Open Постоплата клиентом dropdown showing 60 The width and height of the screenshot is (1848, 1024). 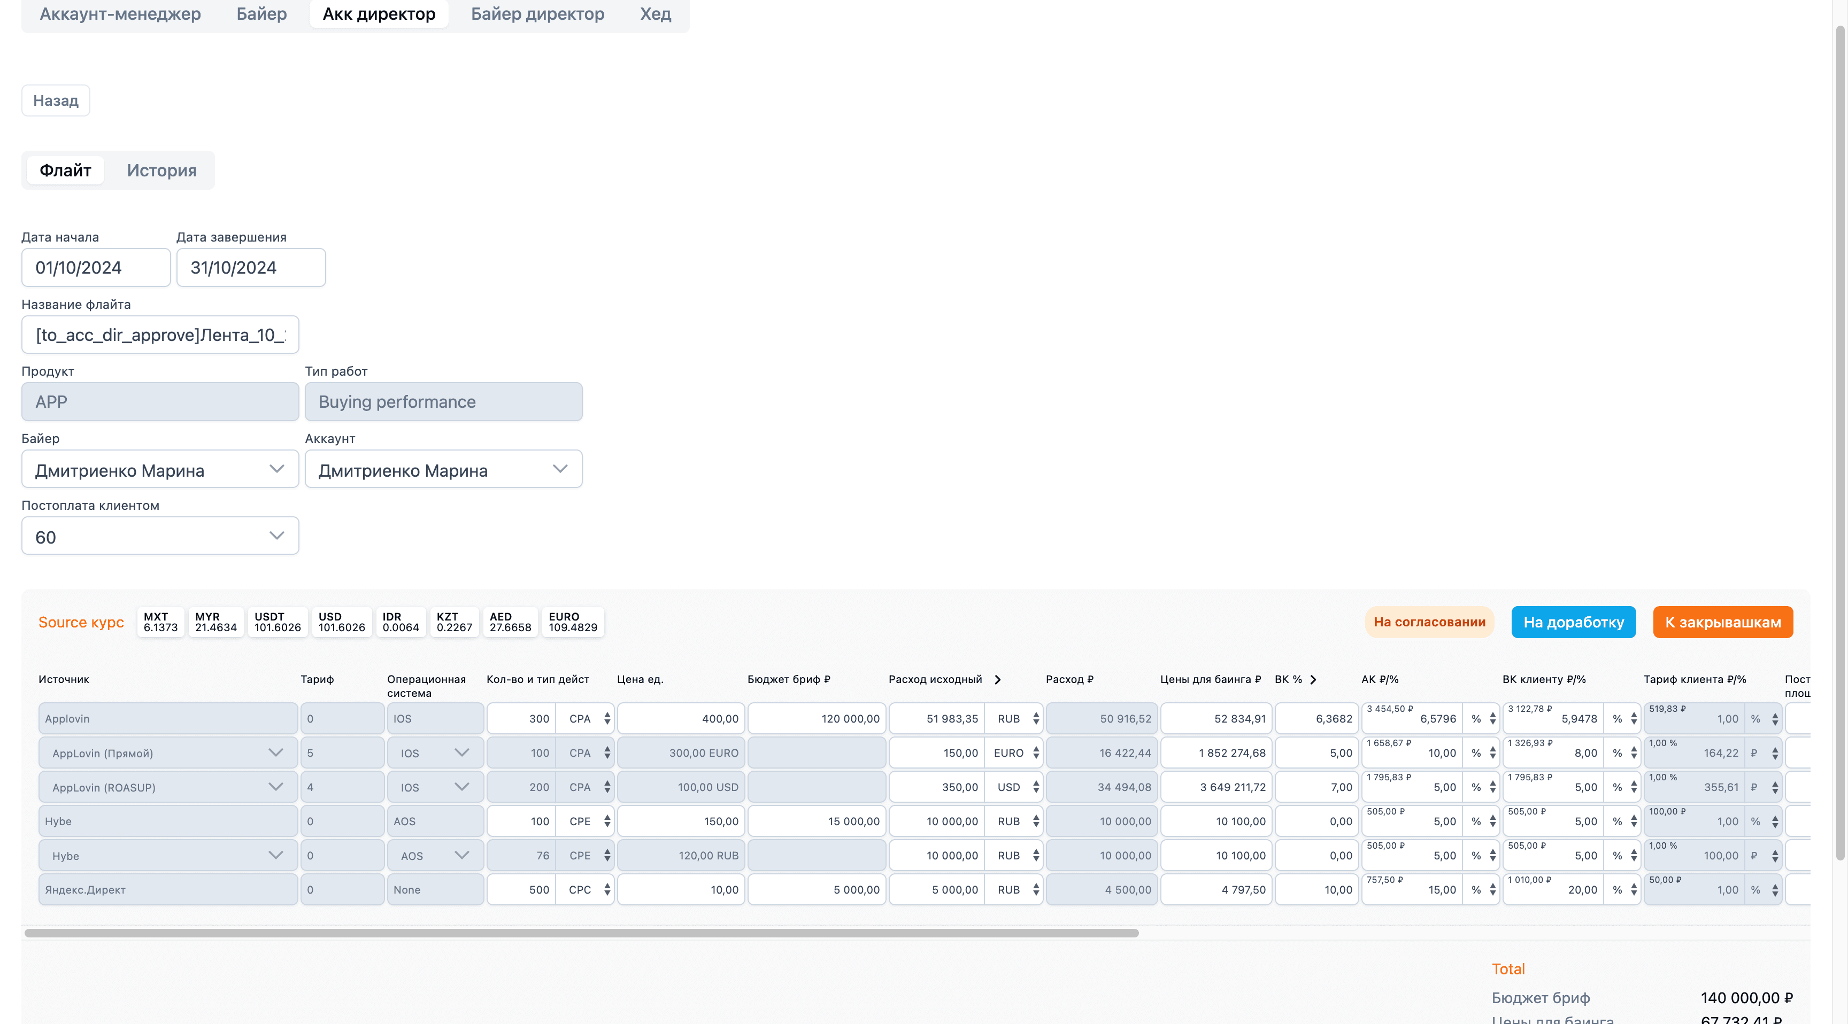coord(160,537)
